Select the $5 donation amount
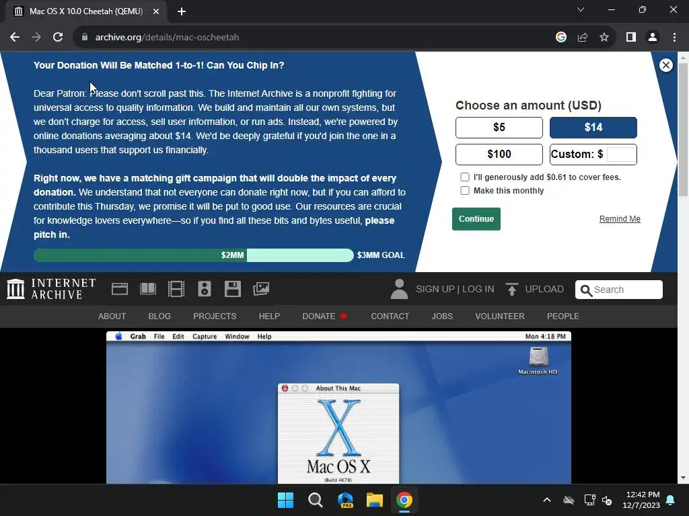The height and width of the screenshot is (516, 689). pos(499,128)
